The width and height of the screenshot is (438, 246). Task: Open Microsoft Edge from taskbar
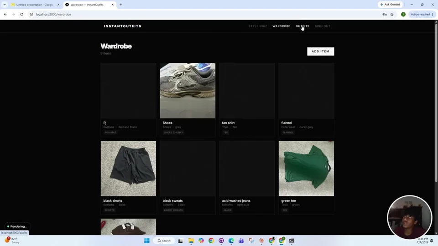pos(231,241)
